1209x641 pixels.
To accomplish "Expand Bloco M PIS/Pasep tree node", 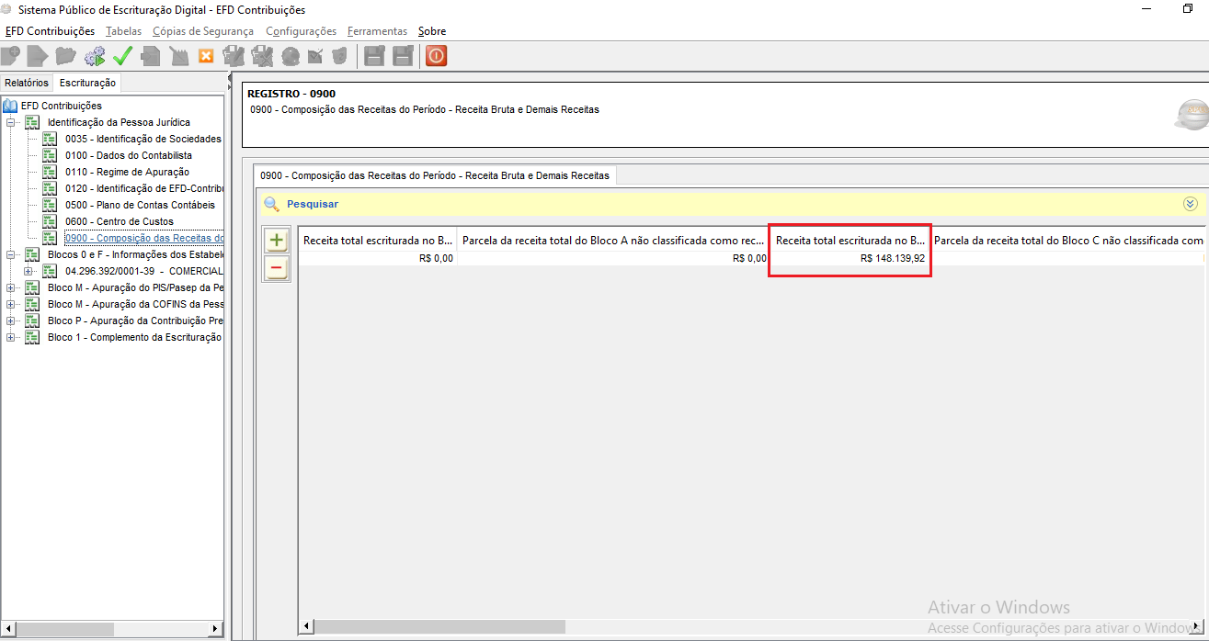I will click(x=11, y=287).
